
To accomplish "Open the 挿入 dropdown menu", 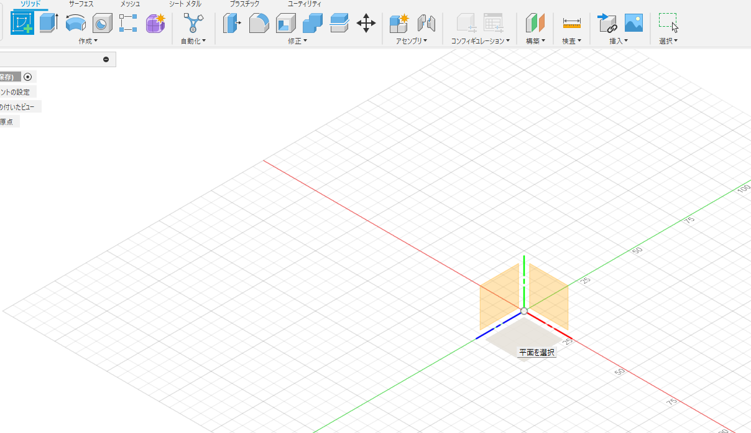I will coord(619,41).
